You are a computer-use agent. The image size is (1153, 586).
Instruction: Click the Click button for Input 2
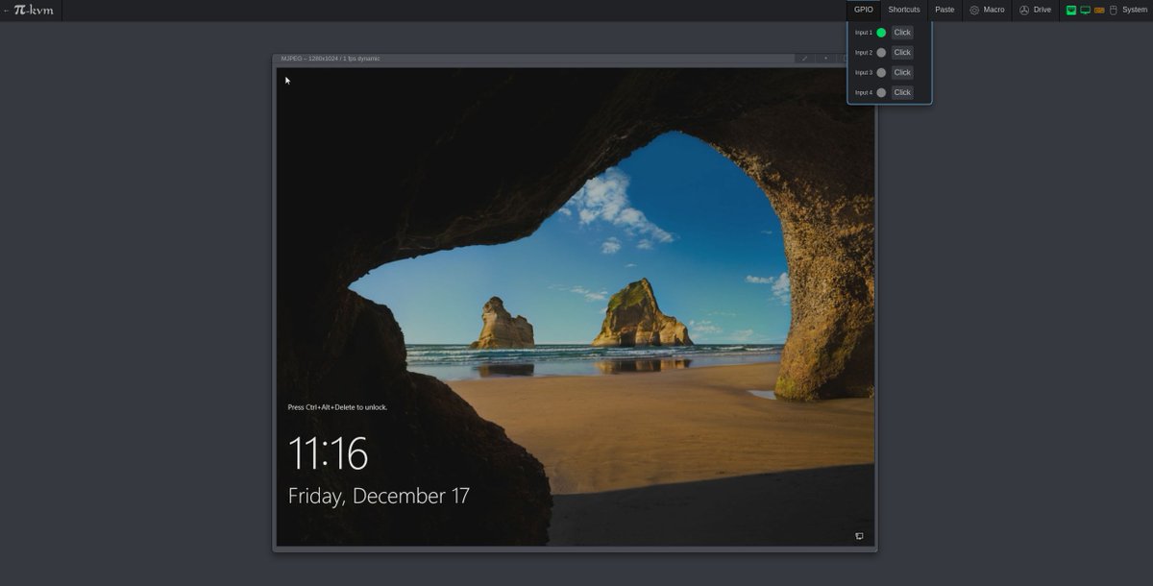click(902, 53)
